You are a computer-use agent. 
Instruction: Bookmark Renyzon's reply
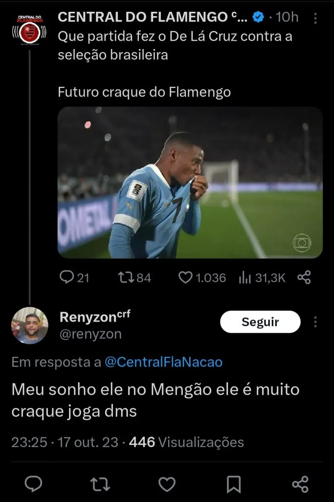click(234, 484)
